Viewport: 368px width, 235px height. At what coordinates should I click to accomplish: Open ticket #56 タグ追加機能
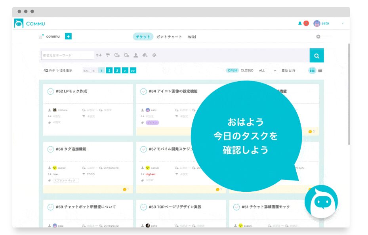point(71,149)
